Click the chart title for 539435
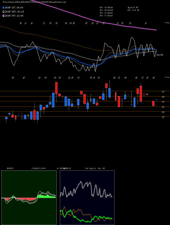The height and width of the screenshot is (225, 170). coord(34,2)
